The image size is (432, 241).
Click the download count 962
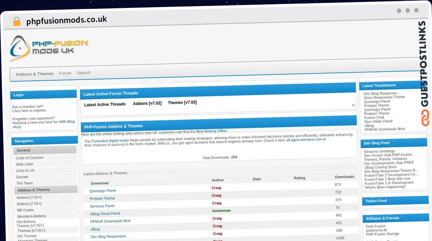[338, 215]
